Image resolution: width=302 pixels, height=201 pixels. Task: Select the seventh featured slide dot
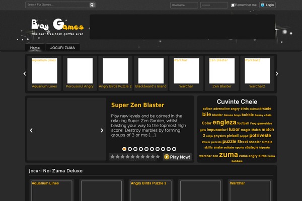[158, 149]
